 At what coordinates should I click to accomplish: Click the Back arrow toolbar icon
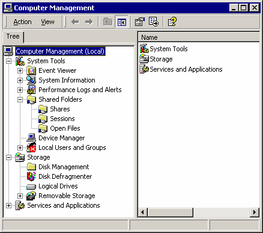(75, 22)
